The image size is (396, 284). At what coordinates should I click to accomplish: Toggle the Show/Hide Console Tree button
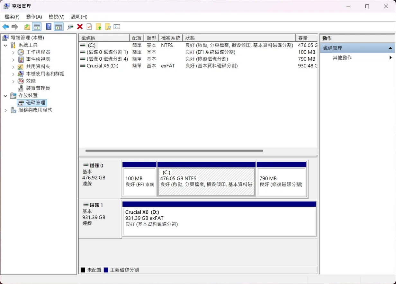(37, 27)
